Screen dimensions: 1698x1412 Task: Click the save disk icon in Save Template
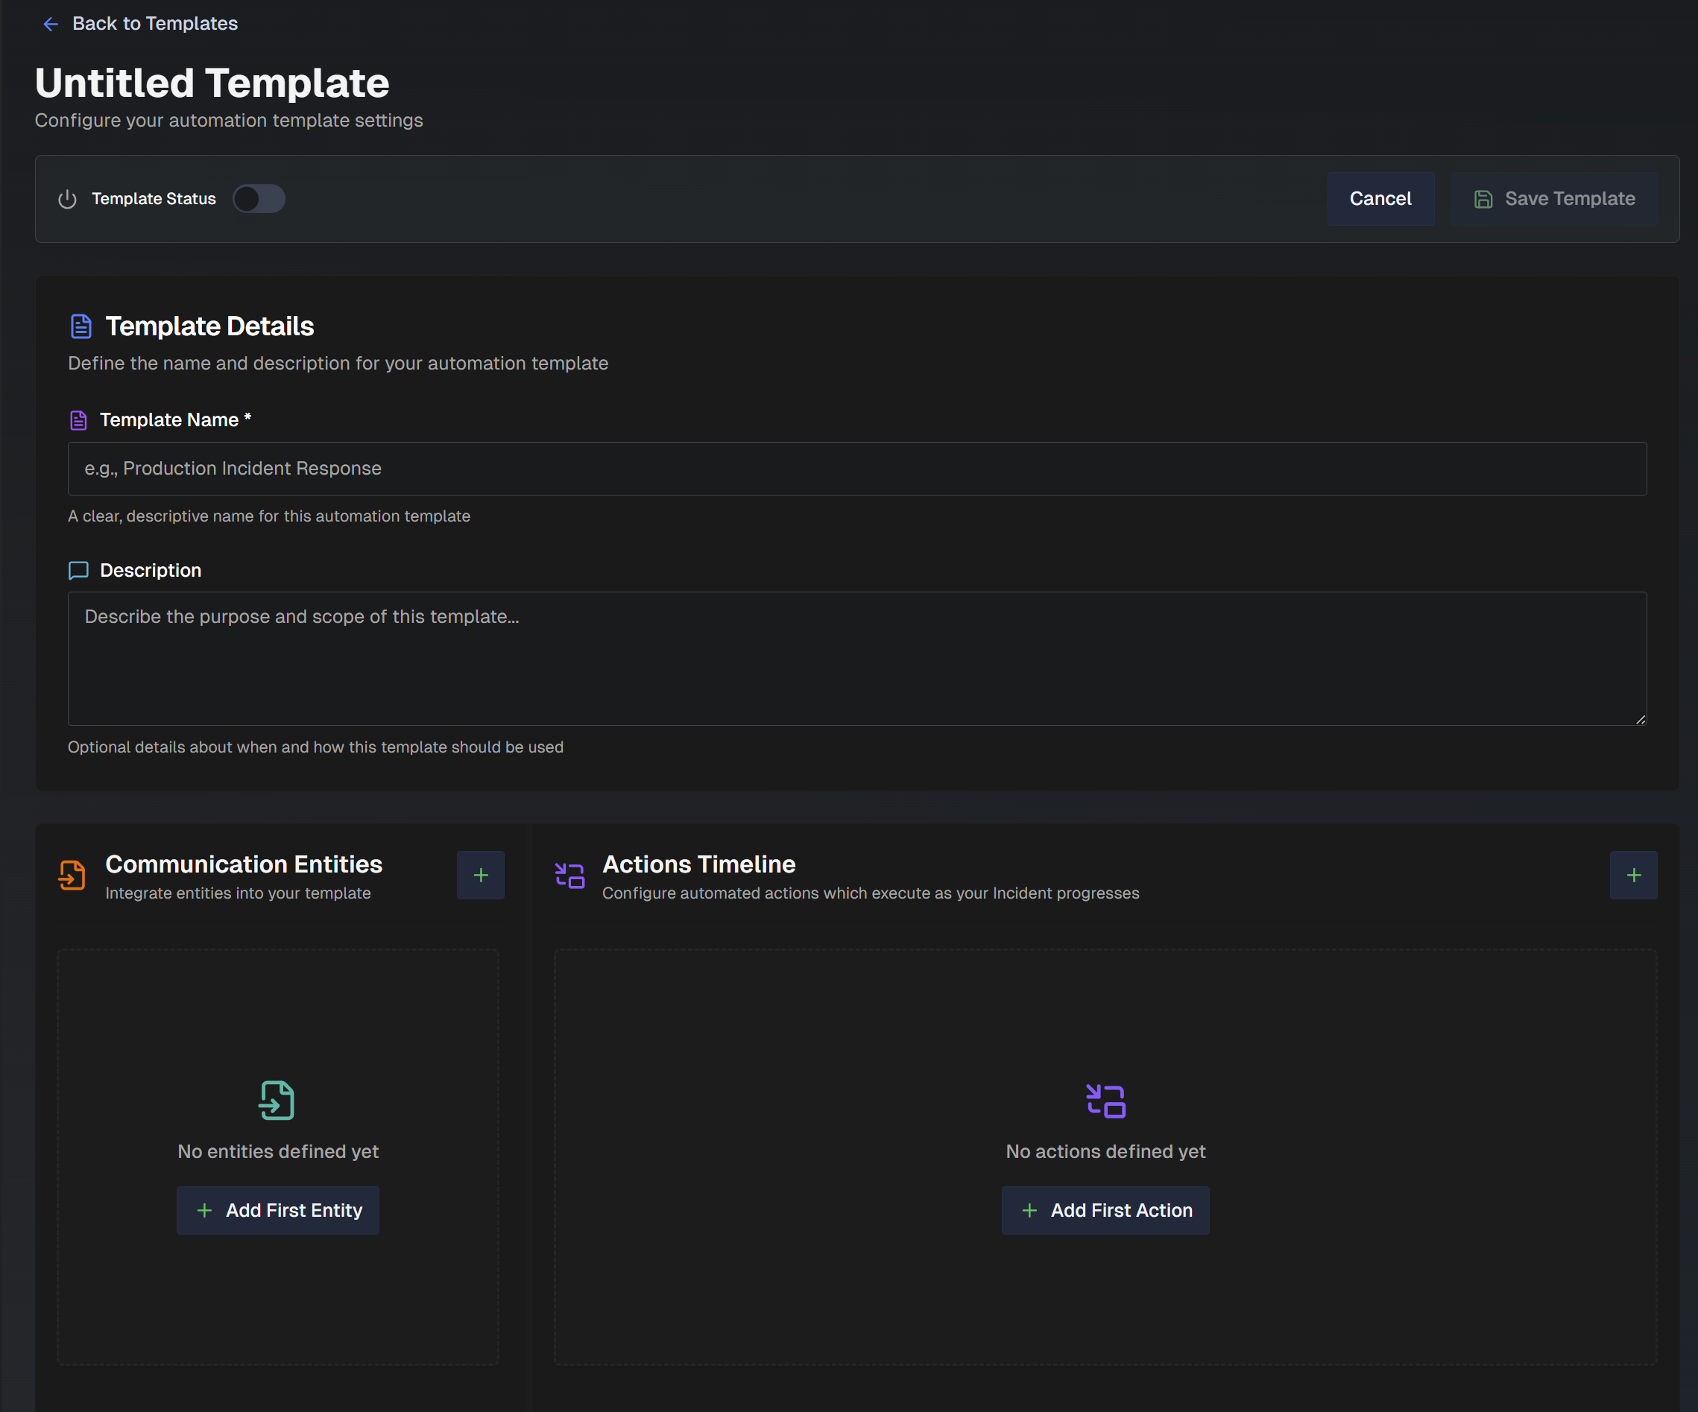[x=1484, y=199]
